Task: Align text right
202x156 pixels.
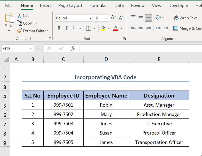Action: (x=149, y=28)
